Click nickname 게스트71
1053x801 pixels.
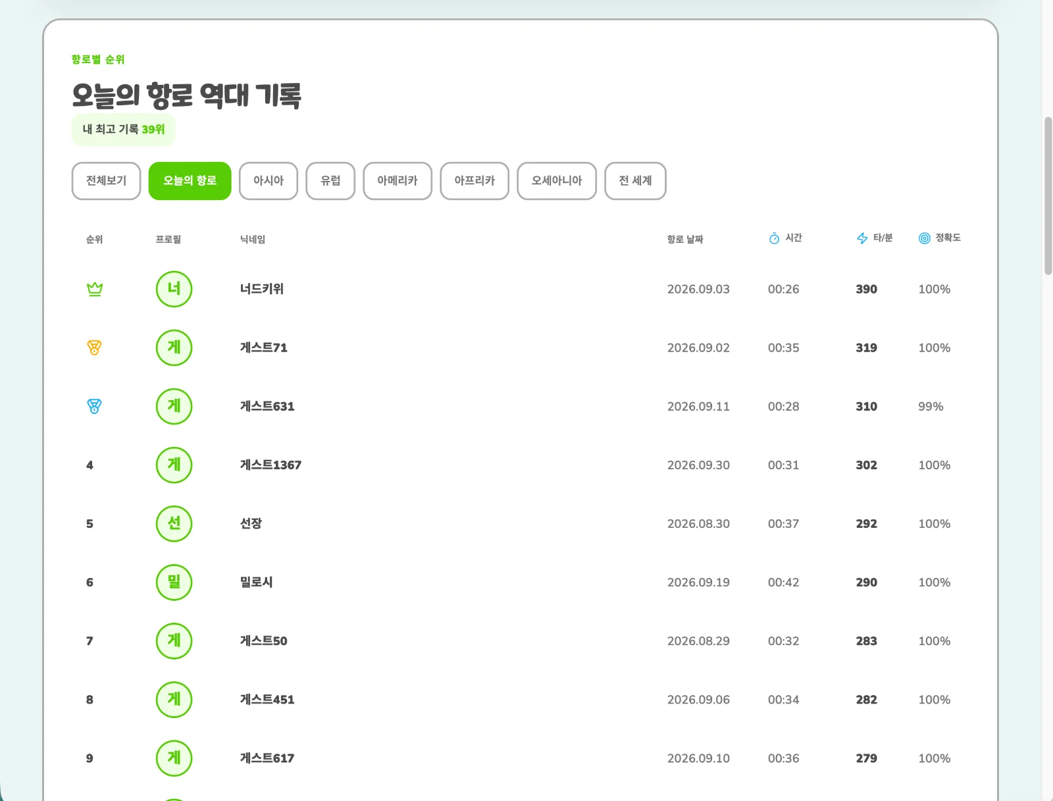263,348
